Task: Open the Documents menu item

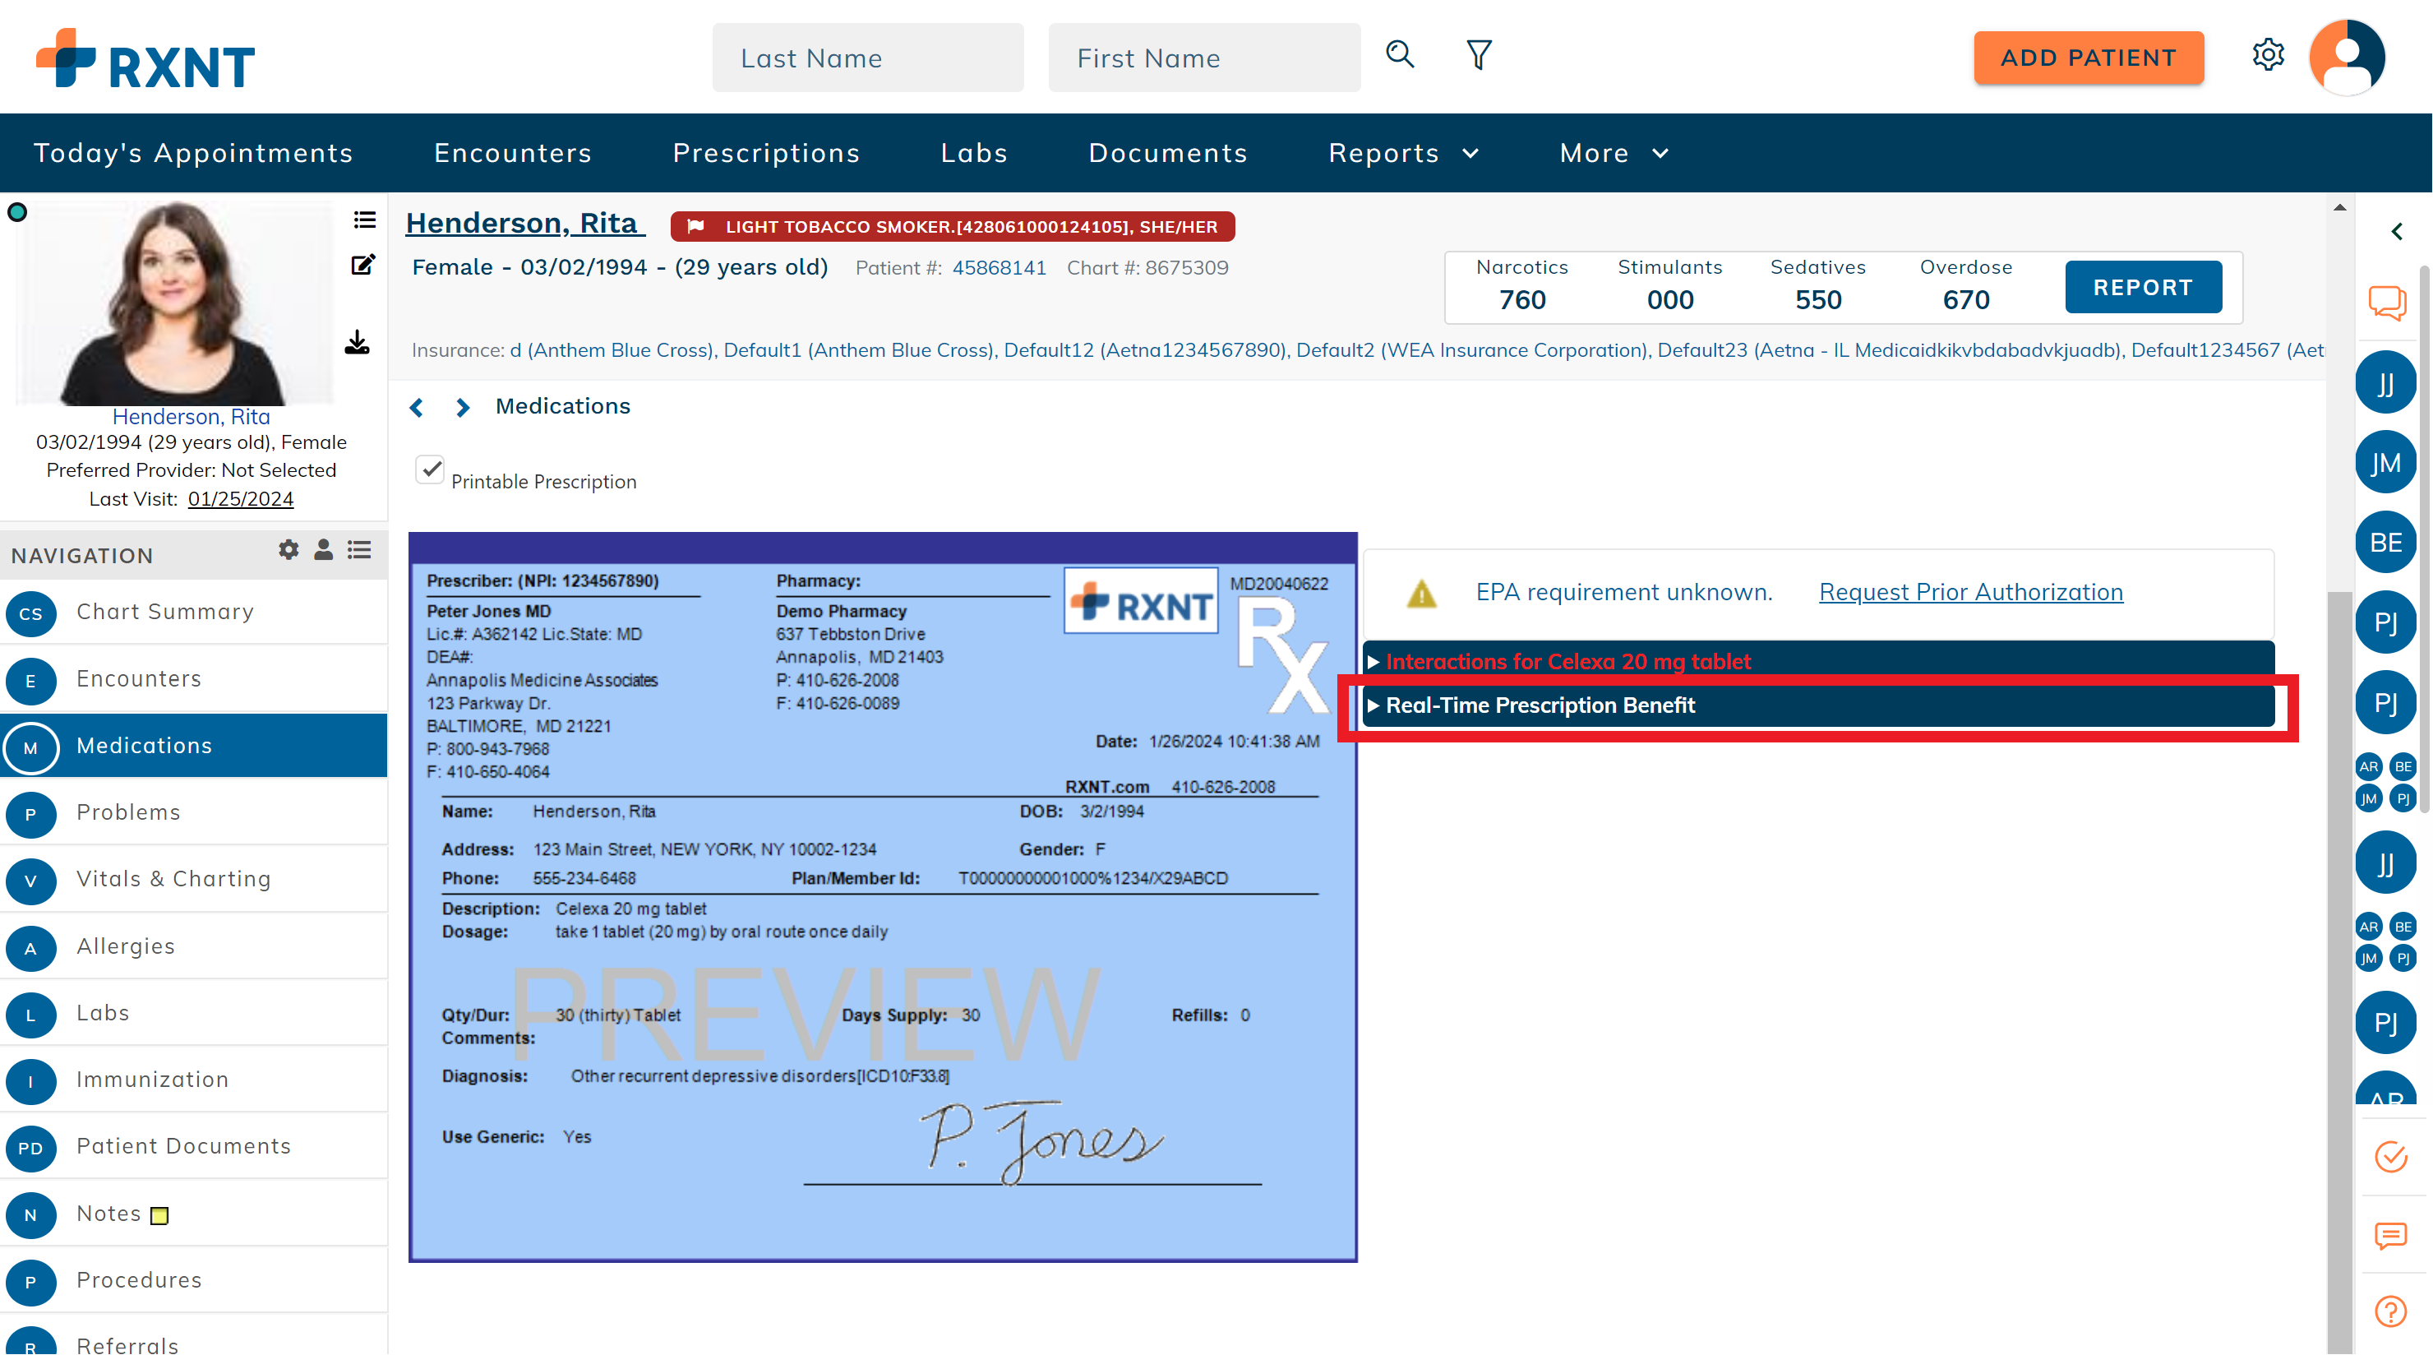Action: click(x=1168, y=152)
